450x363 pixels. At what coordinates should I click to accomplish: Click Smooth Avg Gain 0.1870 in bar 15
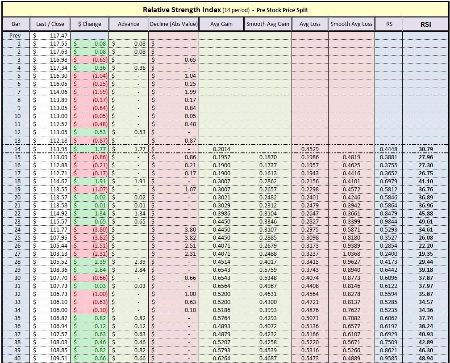coord(268,157)
